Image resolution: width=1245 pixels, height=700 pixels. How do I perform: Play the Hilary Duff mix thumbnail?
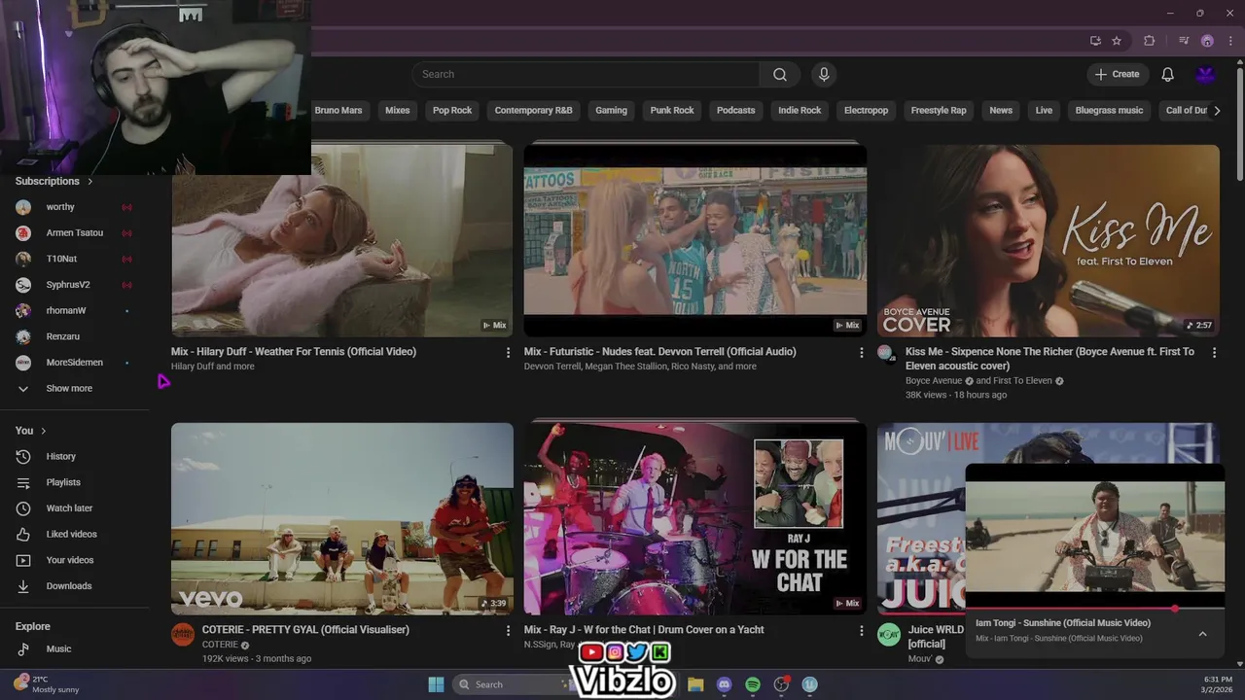(x=342, y=240)
